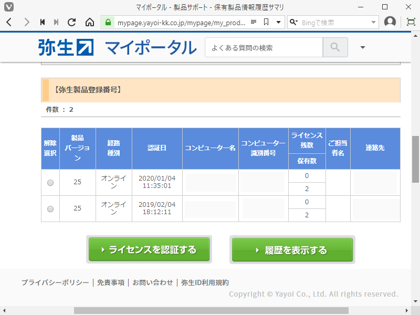Click the scroll up arrow

(x=415, y=36)
